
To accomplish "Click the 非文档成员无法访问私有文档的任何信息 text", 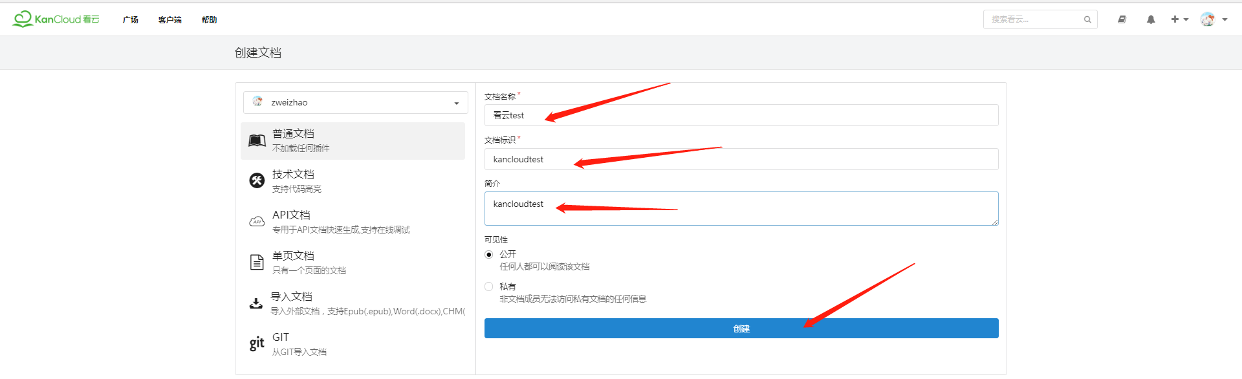I will [x=573, y=299].
